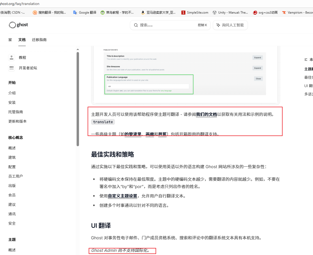Select 安装 in the sidebar
Viewport: 313px width, 255px height.
click(12, 103)
